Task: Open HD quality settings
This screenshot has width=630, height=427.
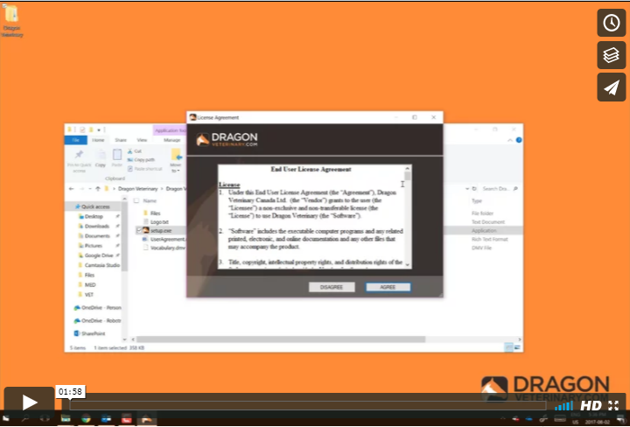Action: [591, 406]
